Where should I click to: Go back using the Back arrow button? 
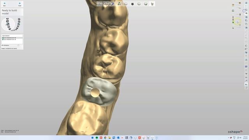[4, 4]
